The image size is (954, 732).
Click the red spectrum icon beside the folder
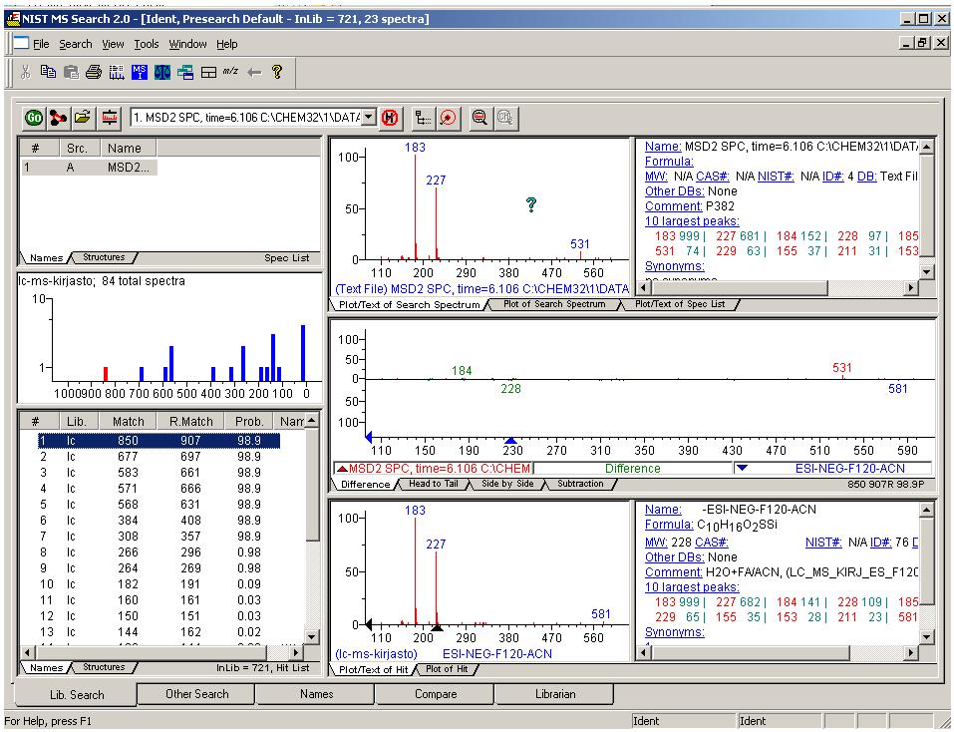point(110,118)
